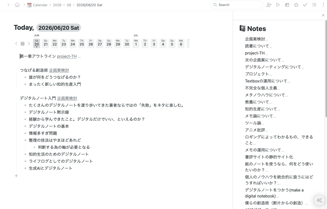The image size is (327, 209).
Task: Select Monday 22 in the date strip
Action: tap(55, 43)
